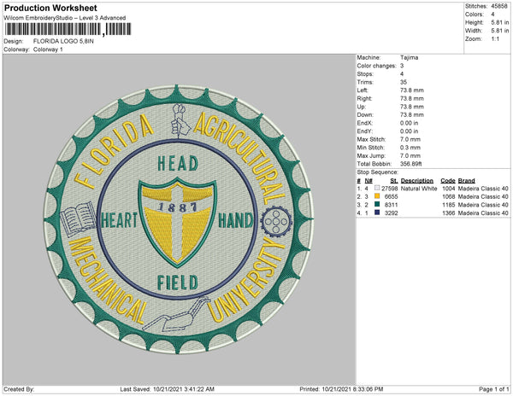Click the "Stop Sequence:" heading
This screenshot has width=513, height=396.
pos(378,172)
